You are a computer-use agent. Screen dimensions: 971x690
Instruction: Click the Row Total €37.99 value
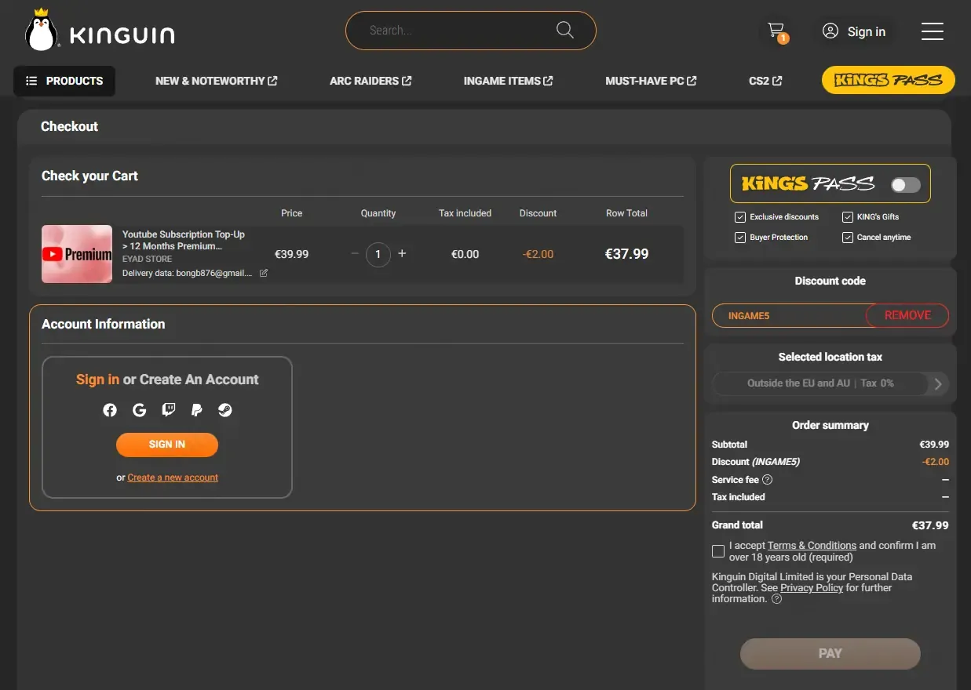coord(626,254)
